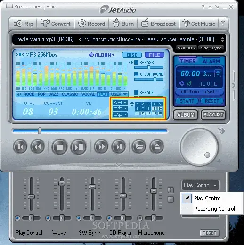Select the VOCAL equalizer preset
Viewport: 244px width, 245px height.
[88, 94]
